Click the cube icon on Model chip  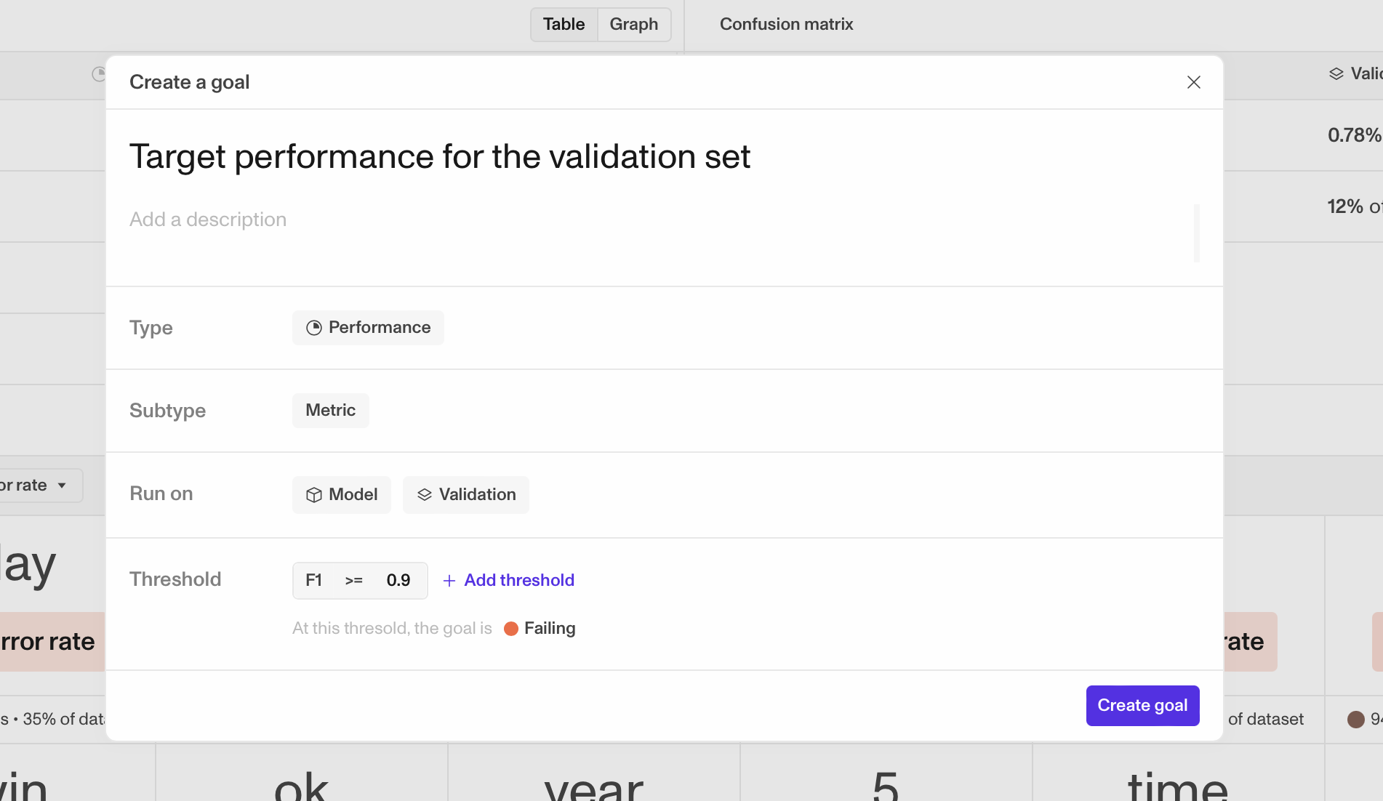pyautogui.click(x=313, y=495)
